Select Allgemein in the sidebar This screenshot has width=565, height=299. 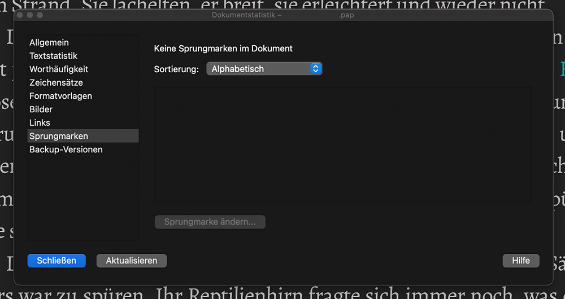49,42
